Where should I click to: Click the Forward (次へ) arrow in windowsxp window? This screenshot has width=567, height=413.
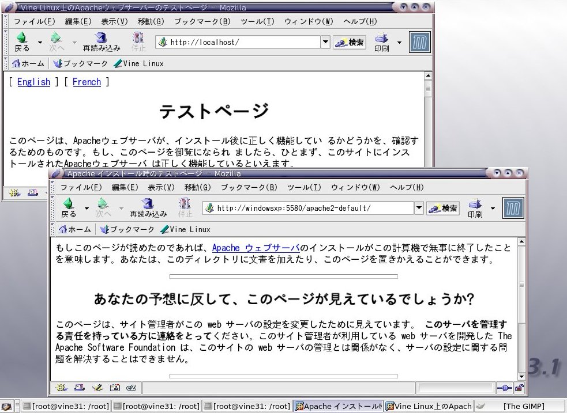103,208
